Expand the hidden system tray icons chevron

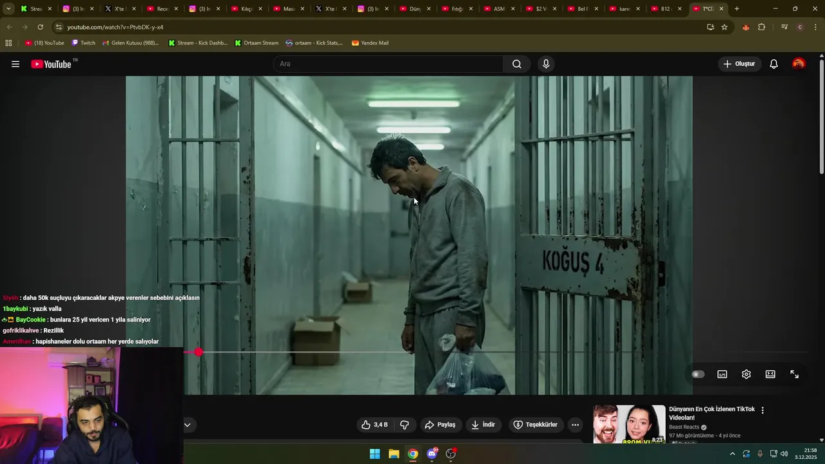pos(732,454)
